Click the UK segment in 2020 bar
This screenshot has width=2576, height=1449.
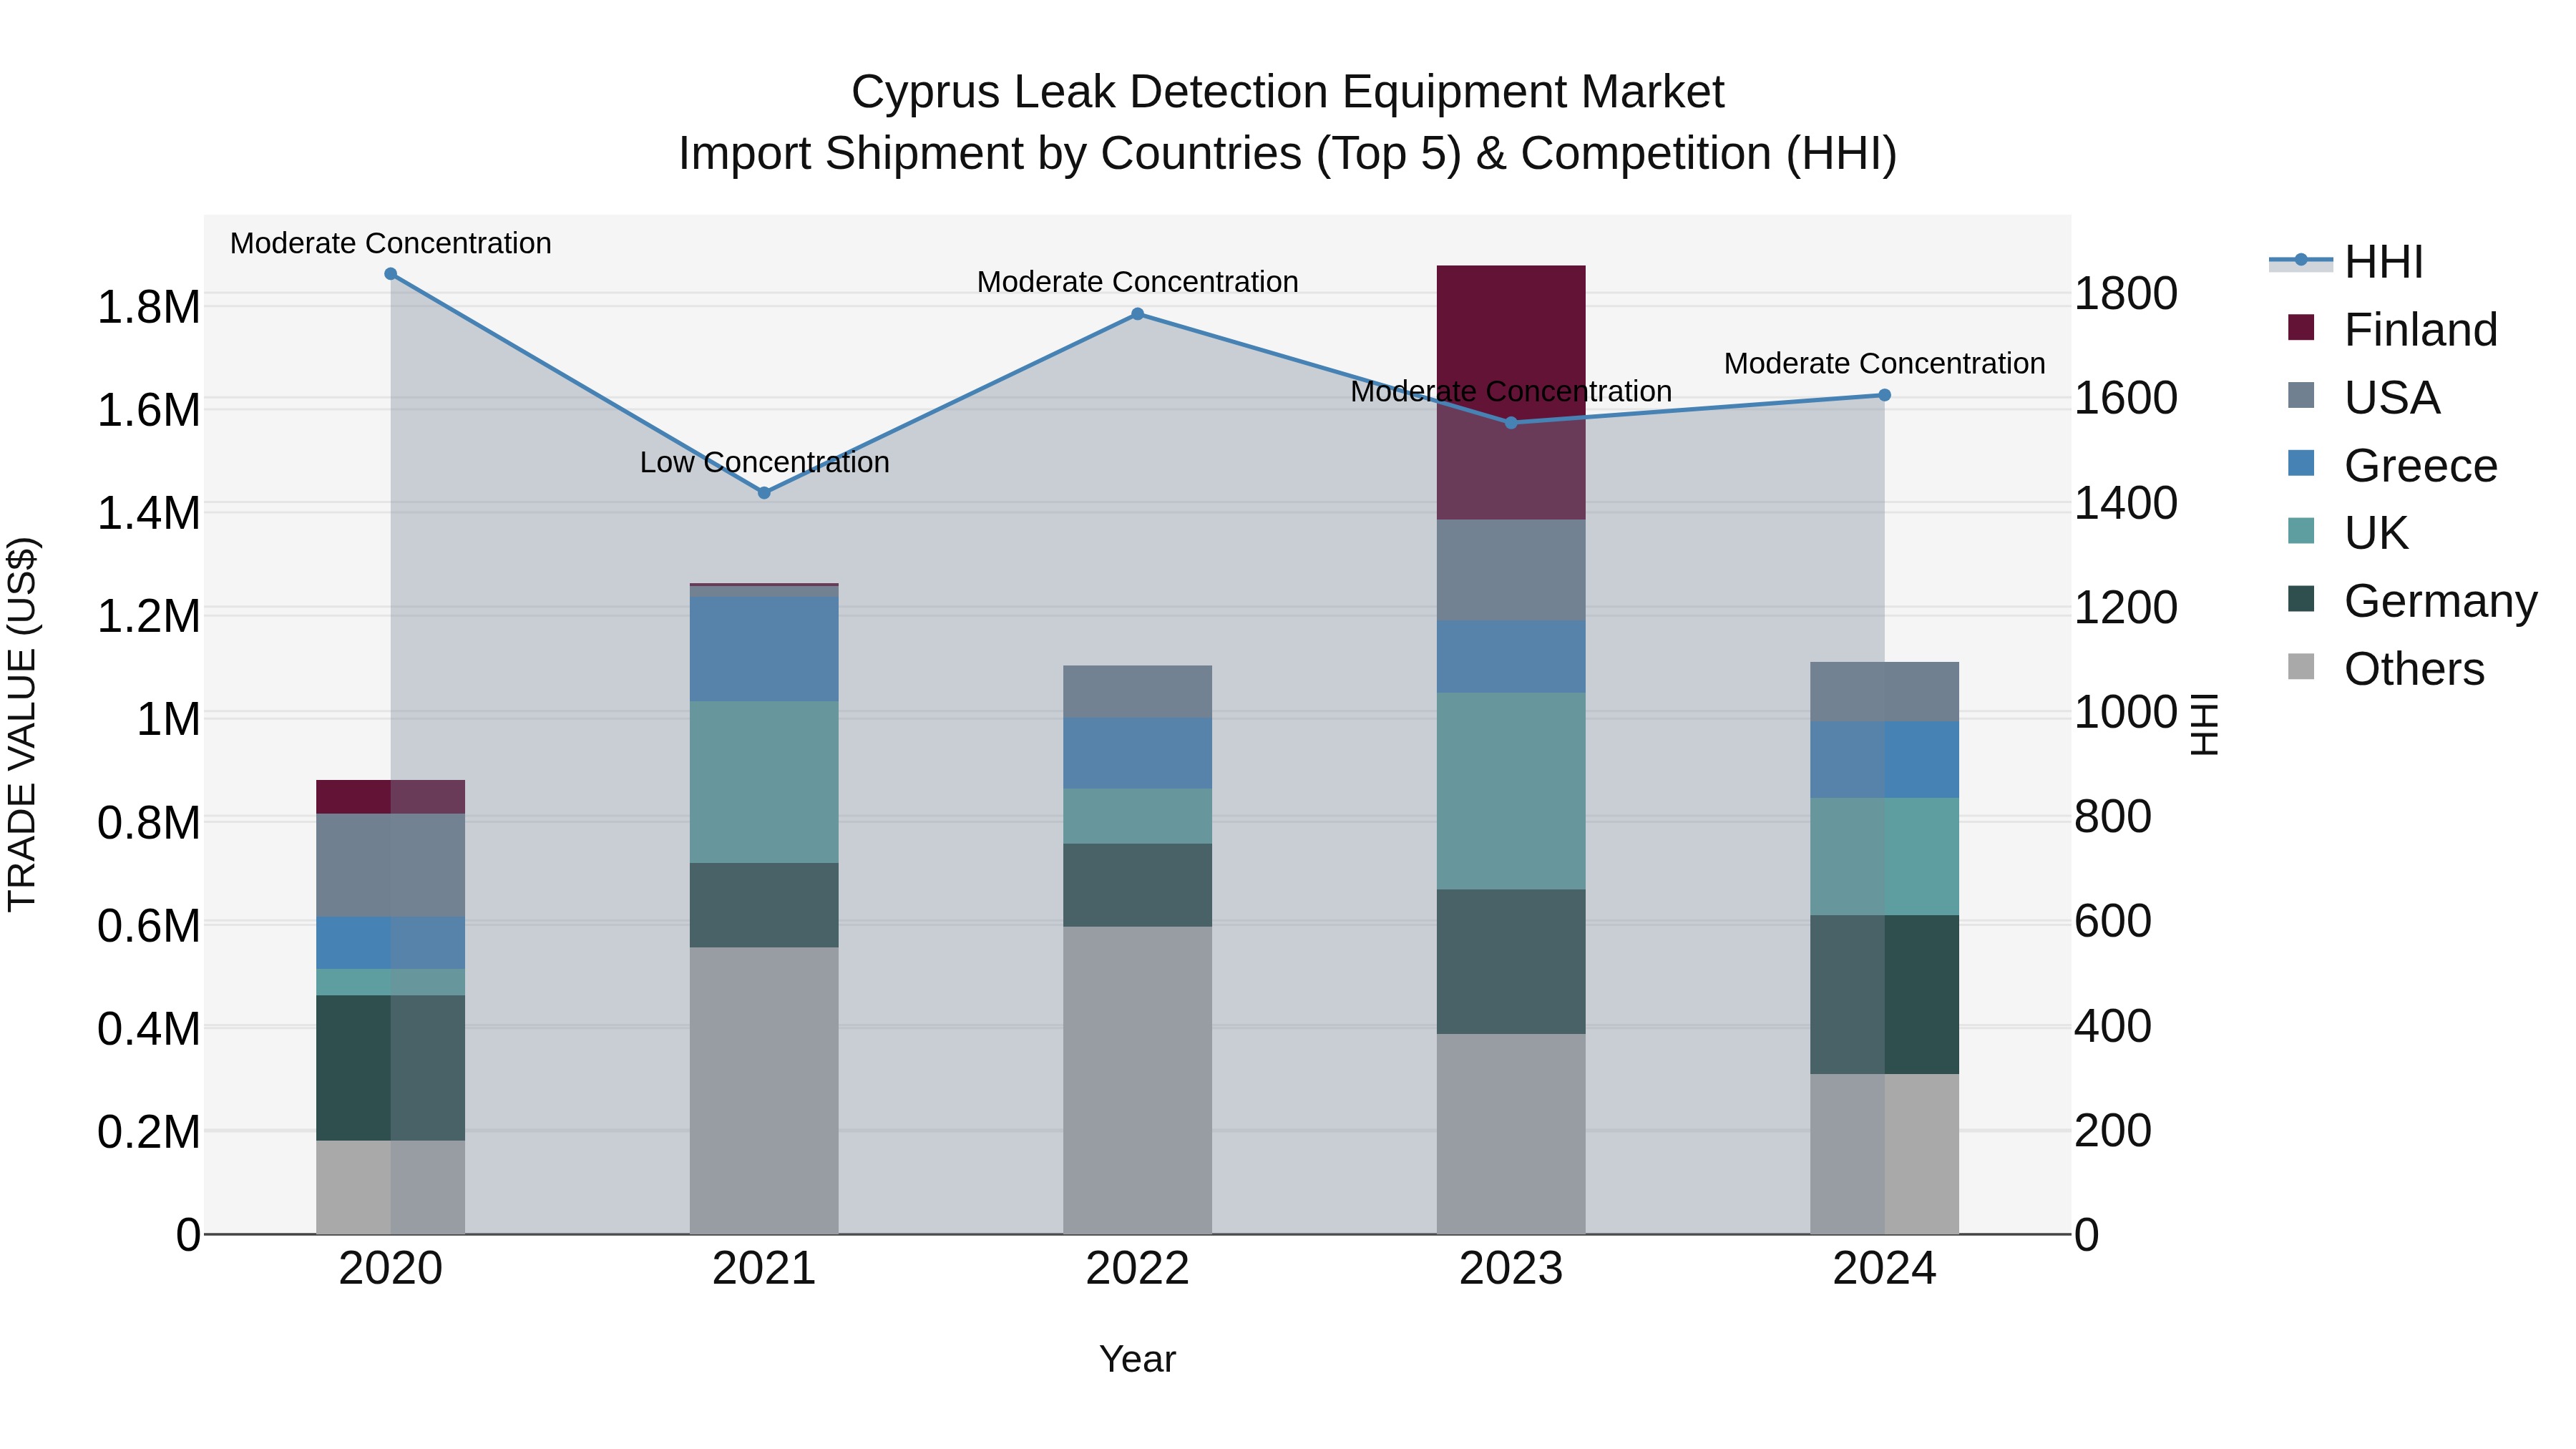tap(391, 982)
